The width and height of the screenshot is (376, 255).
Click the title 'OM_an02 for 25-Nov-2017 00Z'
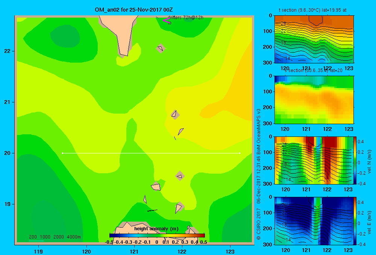[x=133, y=10]
